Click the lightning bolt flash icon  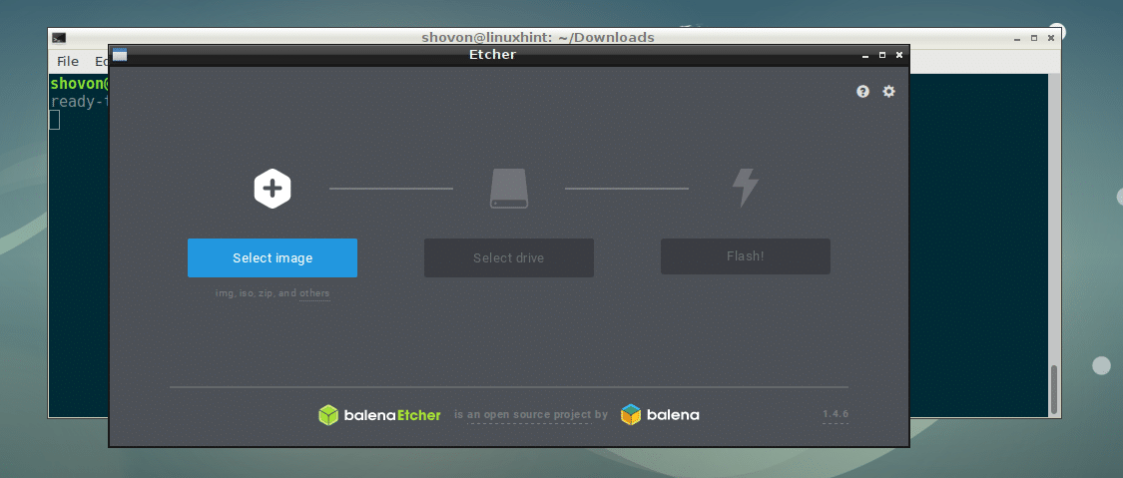coord(745,189)
